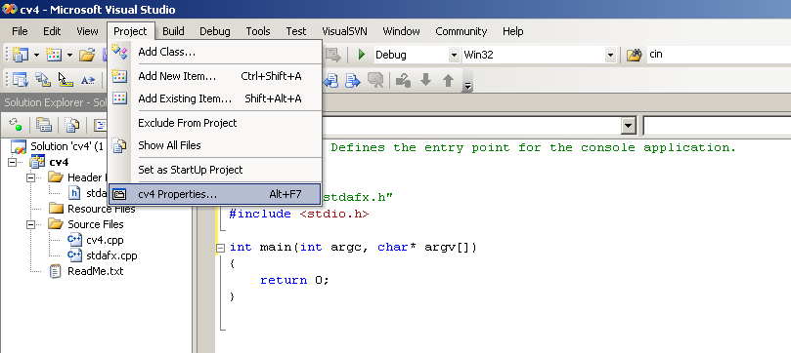
Task: Click the Move to next bookmark arrow
Action: point(353,80)
